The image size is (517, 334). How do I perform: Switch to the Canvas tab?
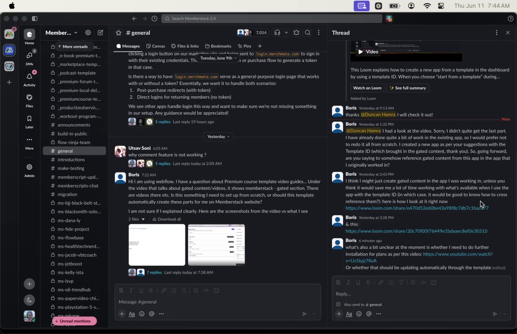point(156,46)
